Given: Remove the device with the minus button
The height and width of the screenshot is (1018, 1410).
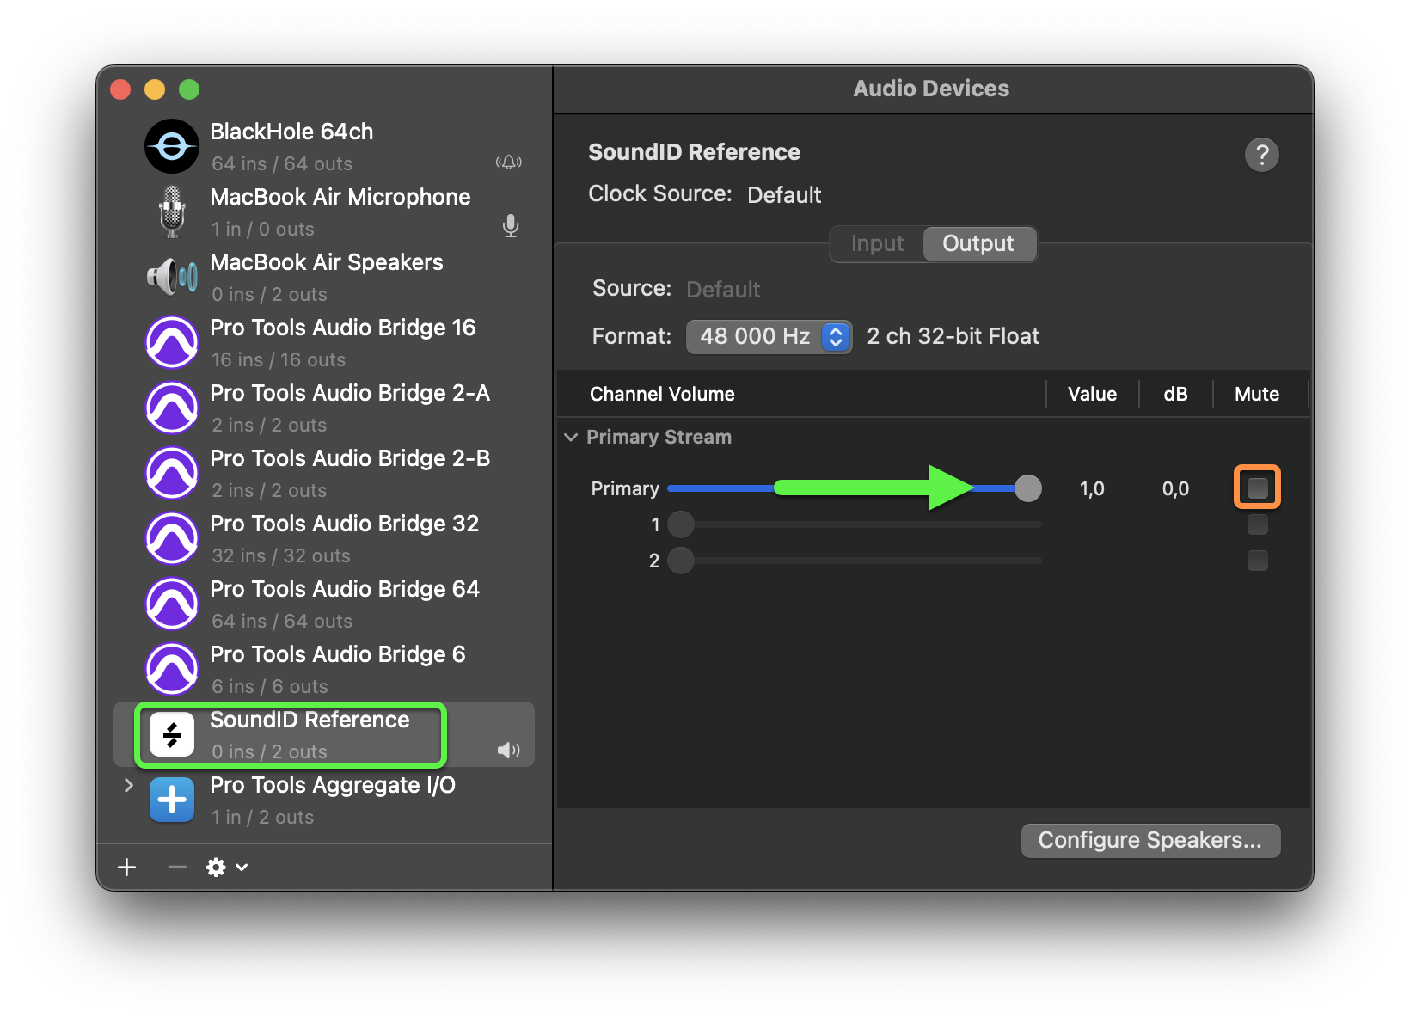Looking at the screenshot, I should 177,868.
